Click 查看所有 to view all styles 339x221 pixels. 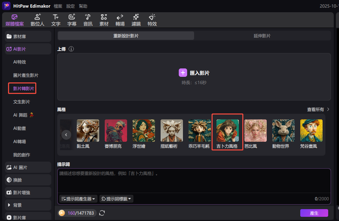pyautogui.click(x=318, y=110)
